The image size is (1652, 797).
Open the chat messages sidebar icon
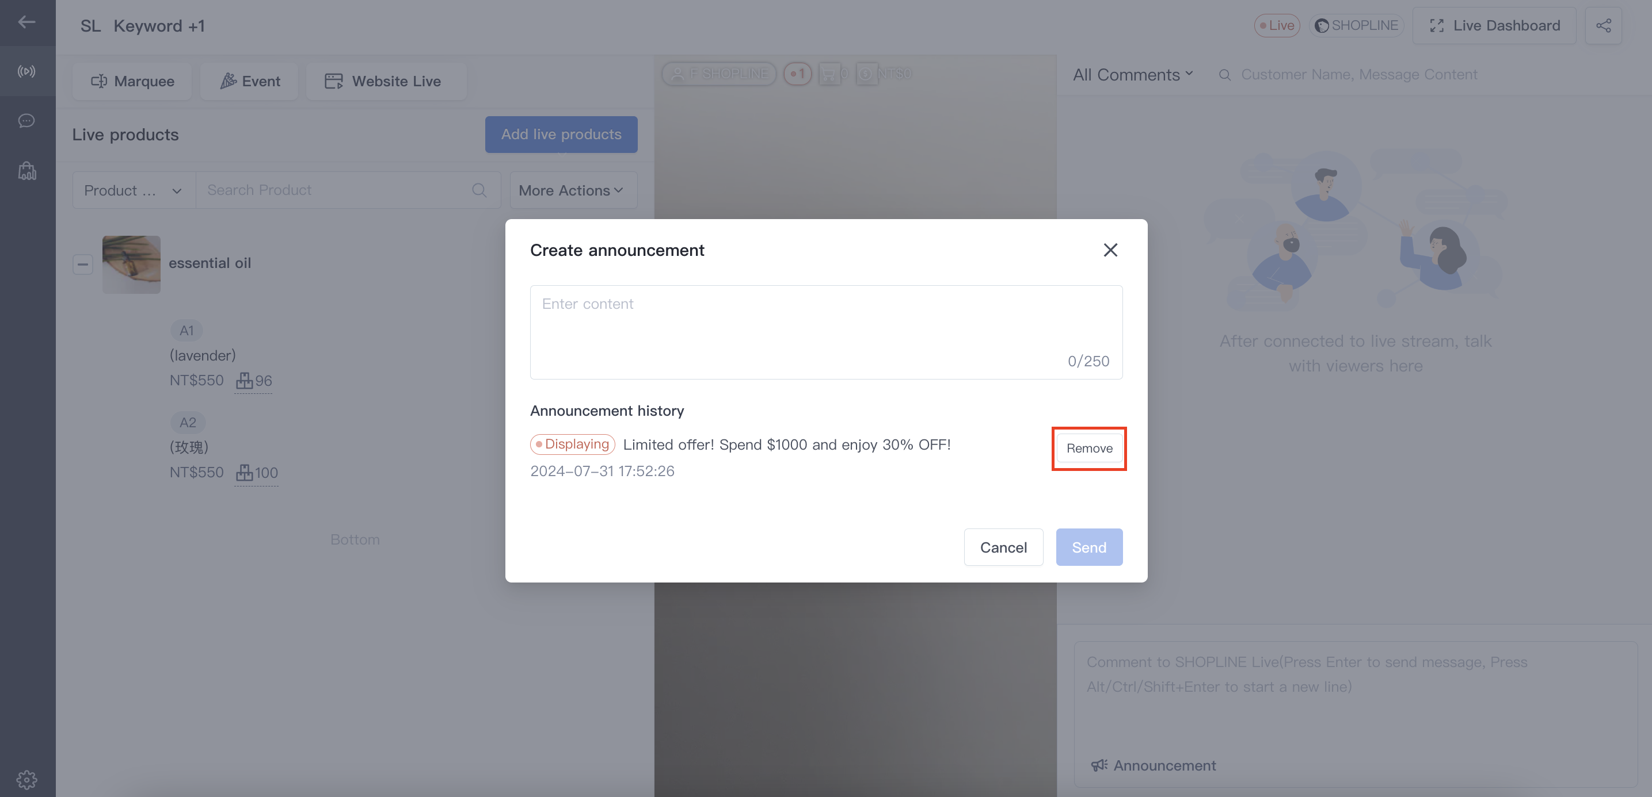coord(26,120)
